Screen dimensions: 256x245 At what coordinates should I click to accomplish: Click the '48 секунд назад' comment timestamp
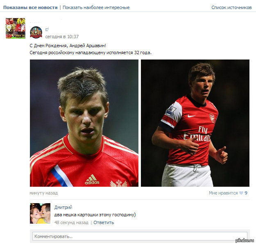click(71, 222)
